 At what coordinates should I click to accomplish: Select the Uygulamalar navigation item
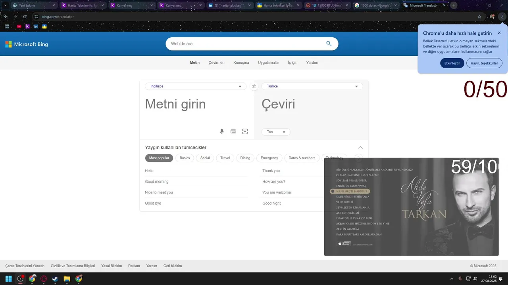coord(268,63)
